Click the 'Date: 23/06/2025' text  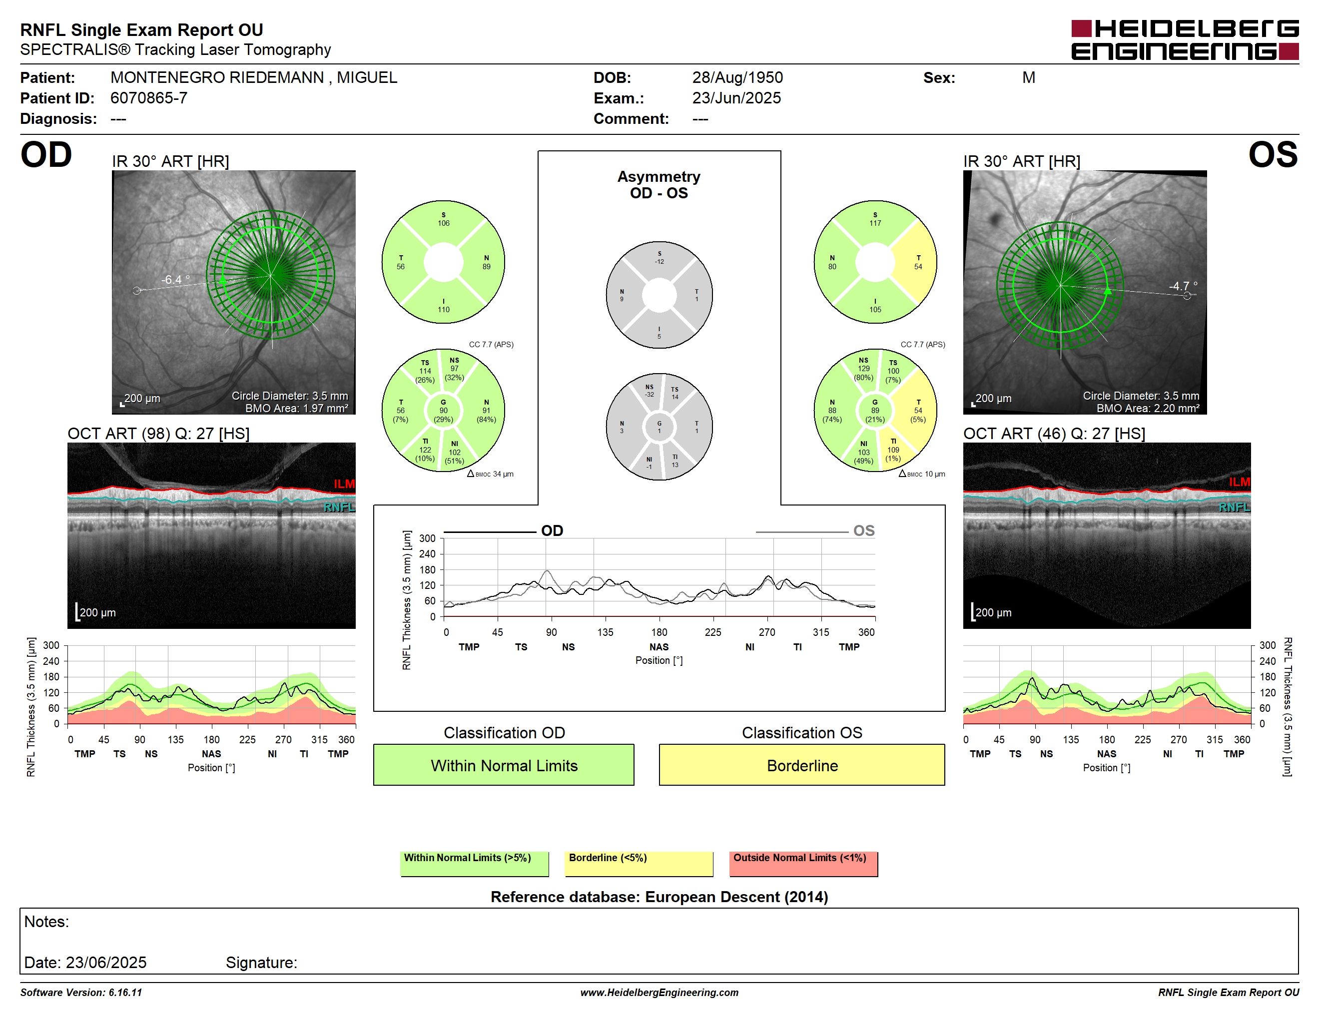[85, 962]
